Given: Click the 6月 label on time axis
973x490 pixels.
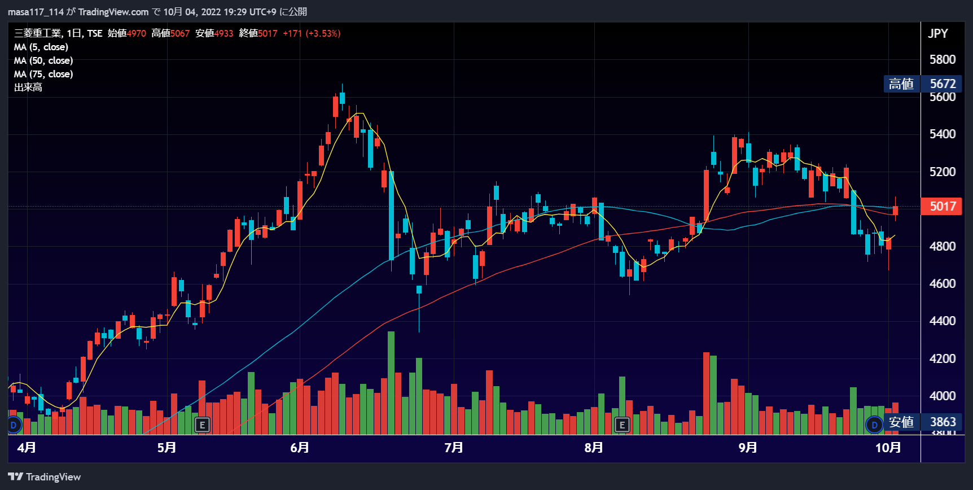Looking at the screenshot, I should coord(300,448).
